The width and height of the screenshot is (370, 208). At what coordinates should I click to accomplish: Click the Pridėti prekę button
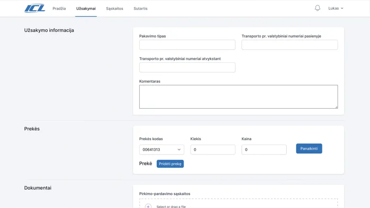point(170,164)
